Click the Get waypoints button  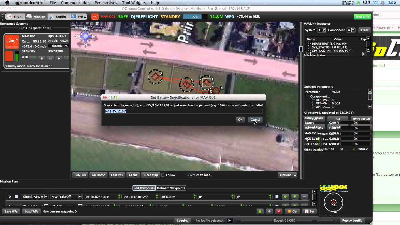coord(292,212)
